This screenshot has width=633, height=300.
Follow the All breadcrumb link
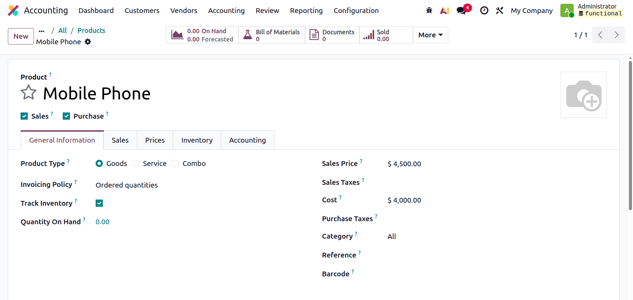pyautogui.click(x=62, y=31)
